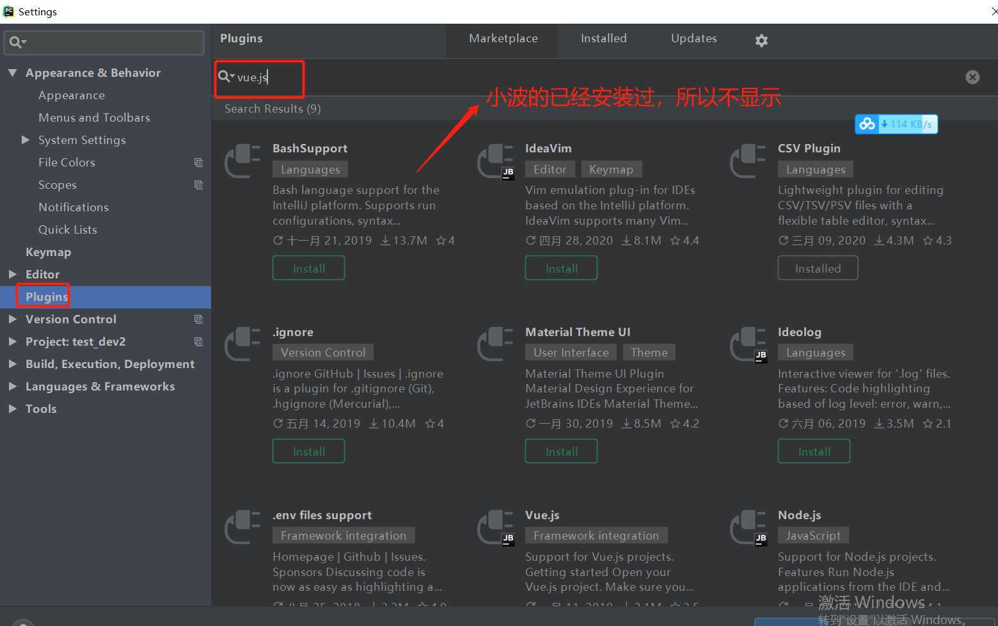Select Appearance settings page
The height and width of the screenshot is (626, 998).
tap(71, 95)
